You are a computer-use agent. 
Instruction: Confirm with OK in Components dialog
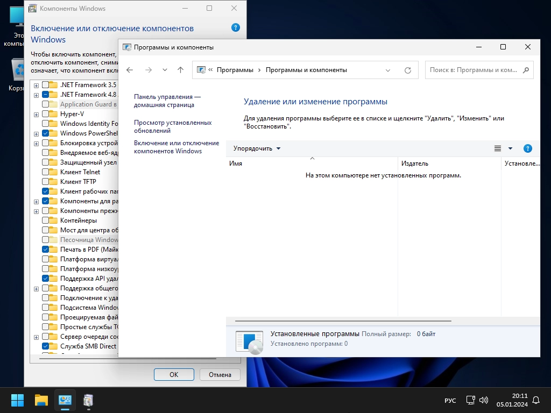[174, 374]
